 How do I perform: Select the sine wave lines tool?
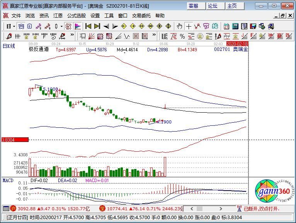(x=226, y=36)
